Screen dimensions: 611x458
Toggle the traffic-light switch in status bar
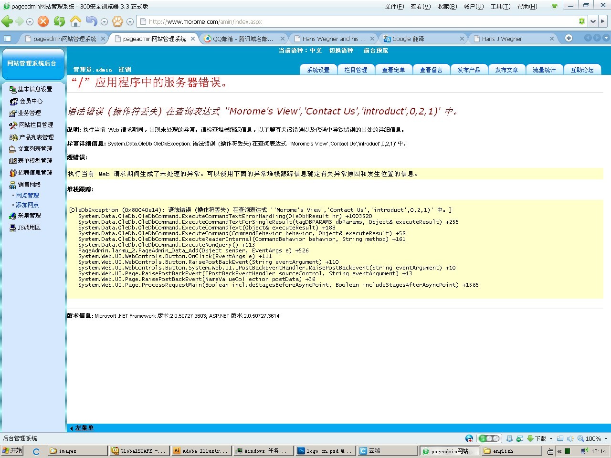489,438
